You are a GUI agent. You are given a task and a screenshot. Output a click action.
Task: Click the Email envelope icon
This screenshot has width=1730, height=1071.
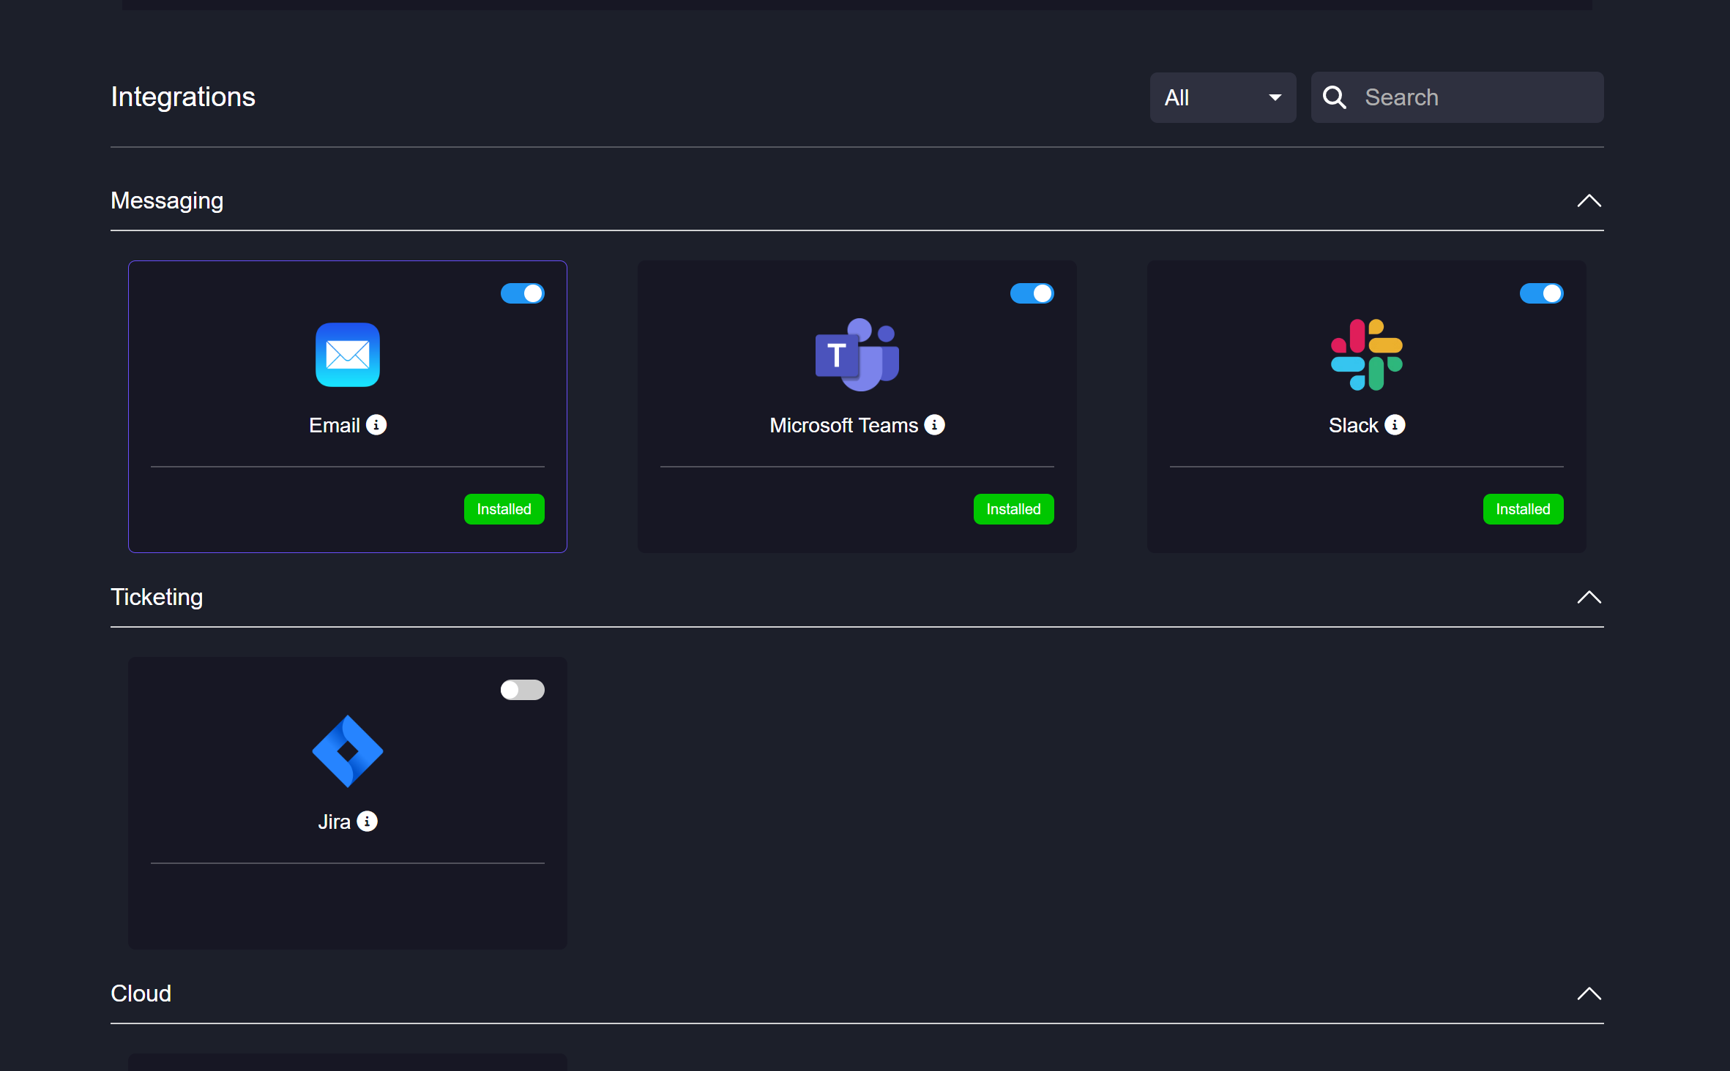click(347, 355)
